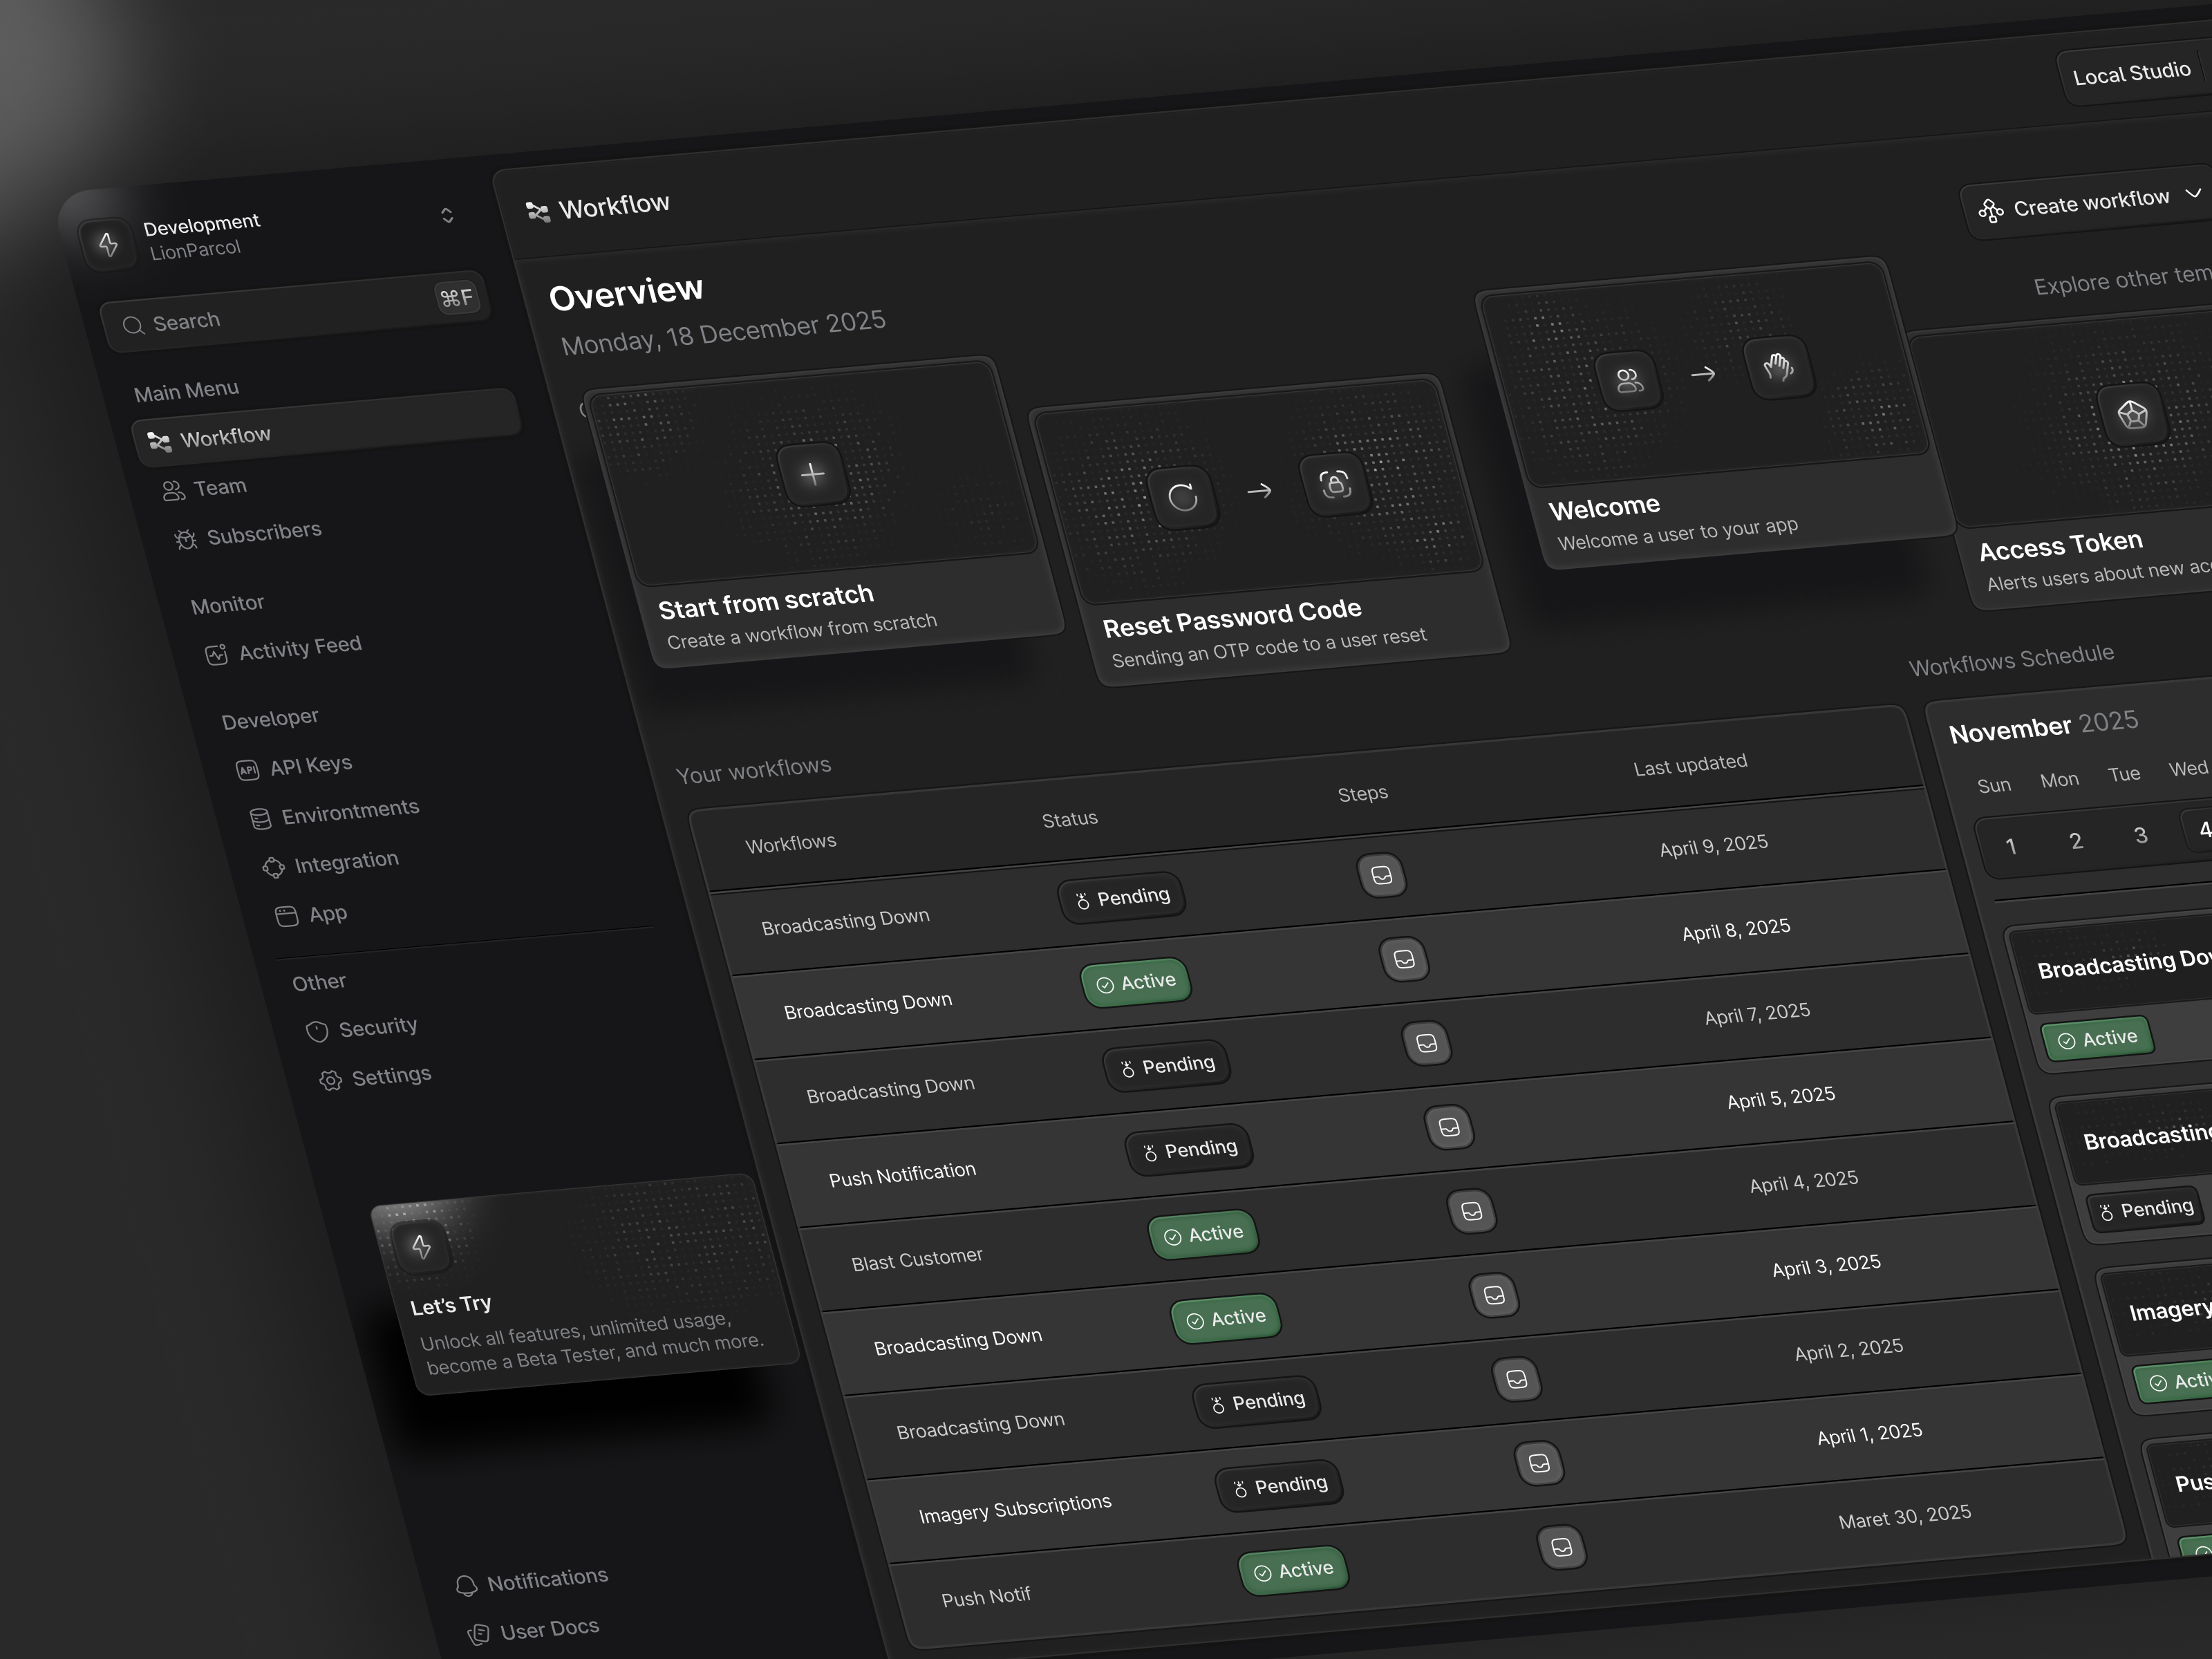Select day 2 in November calendar
2212x1659 pixels.
coord(2076,840)
